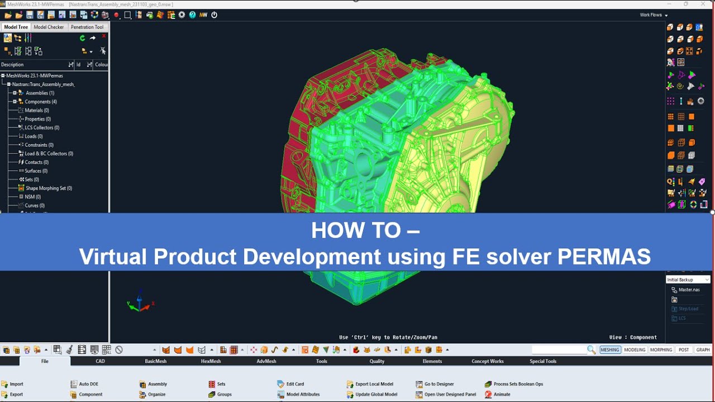
Task: Switch to MESHING mode
Action: point(610,350)
